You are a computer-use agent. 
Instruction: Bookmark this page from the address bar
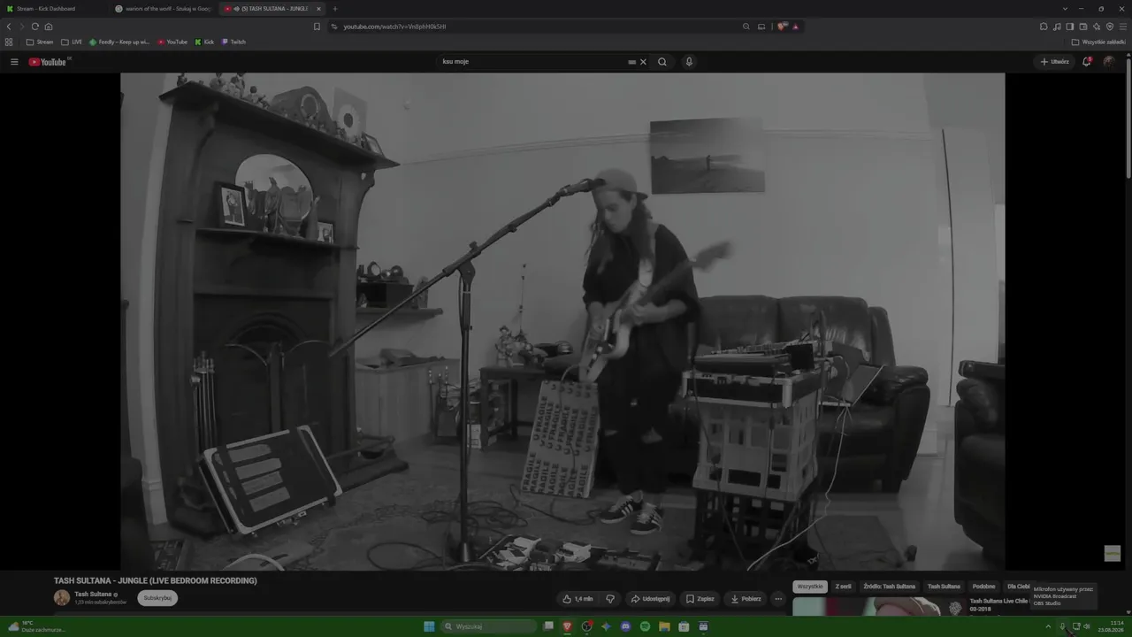(x=317, y=27)
